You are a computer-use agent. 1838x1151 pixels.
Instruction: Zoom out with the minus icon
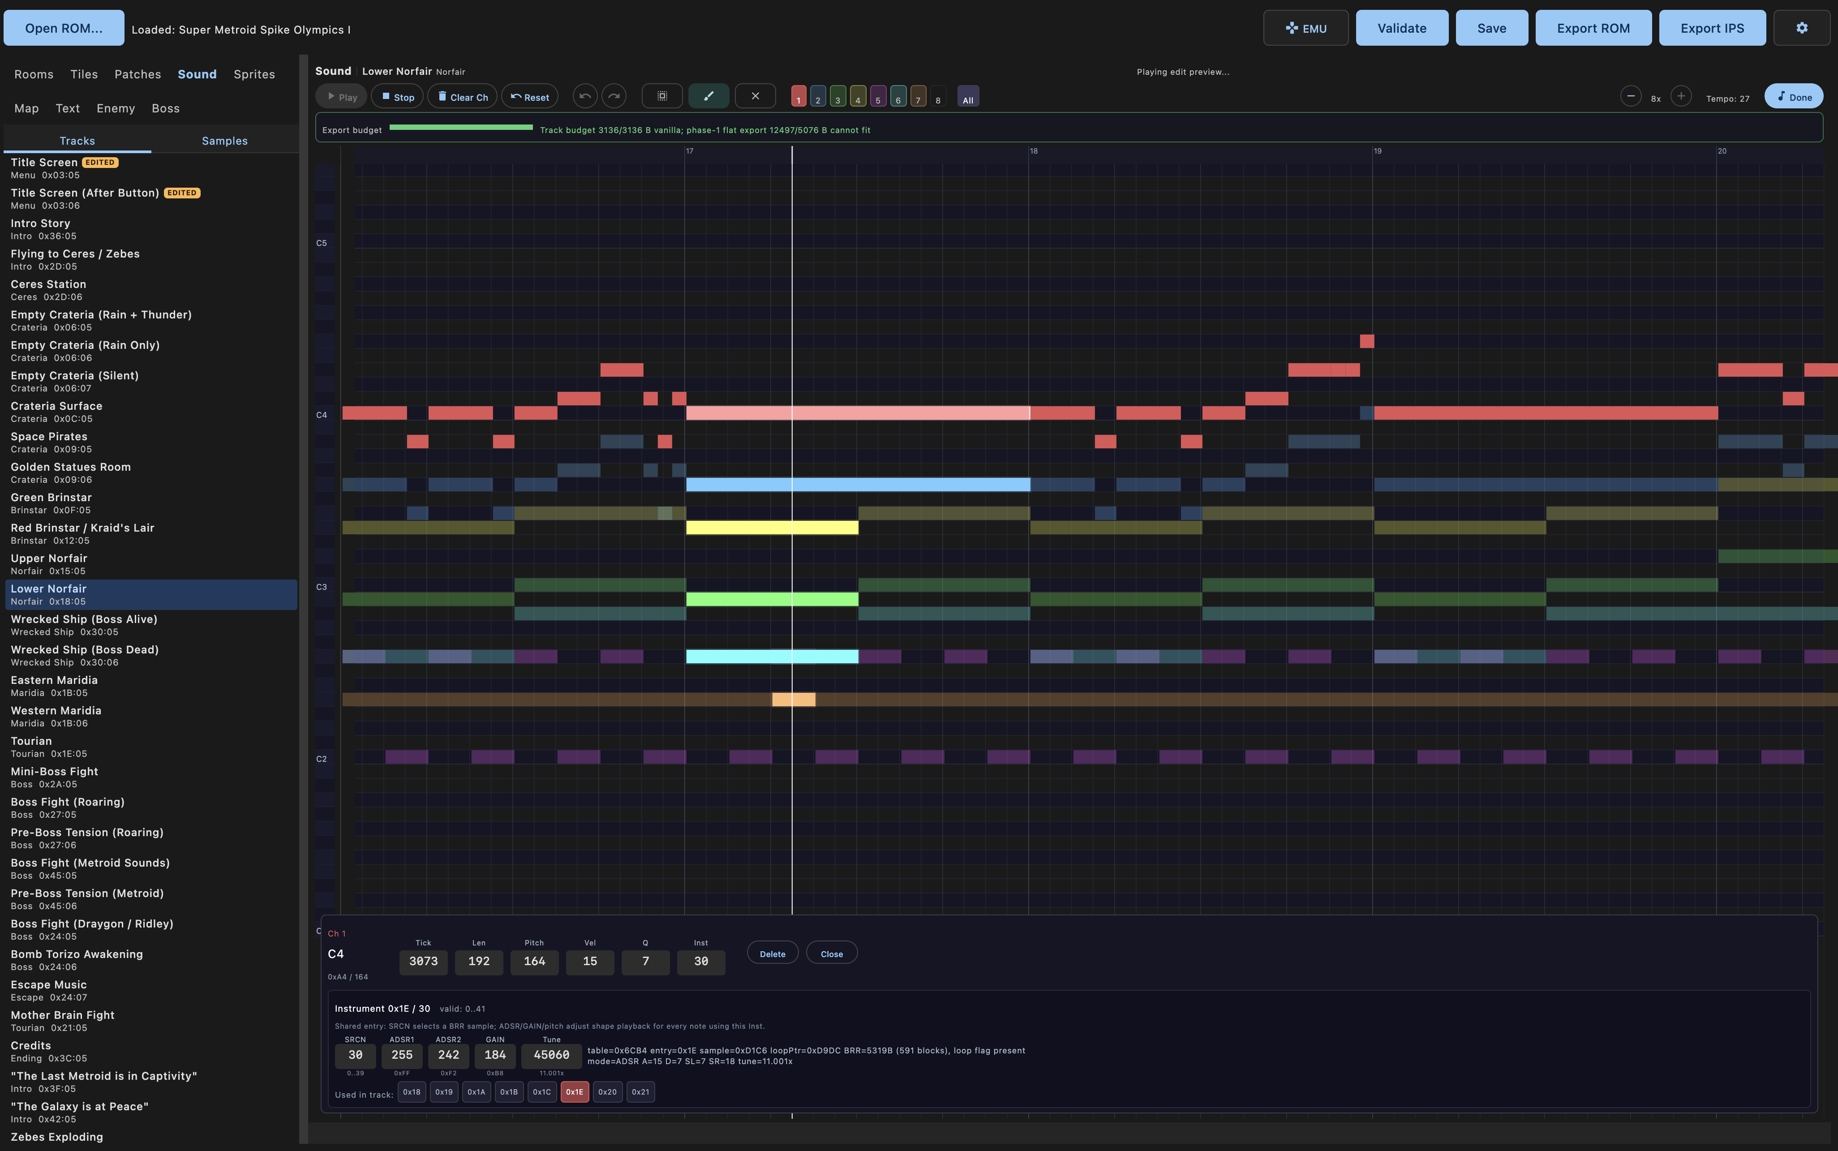[x=1630, y=96]
